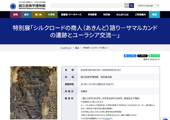Select the 会期 date text 2026年3月19日

tap(90, 70)
